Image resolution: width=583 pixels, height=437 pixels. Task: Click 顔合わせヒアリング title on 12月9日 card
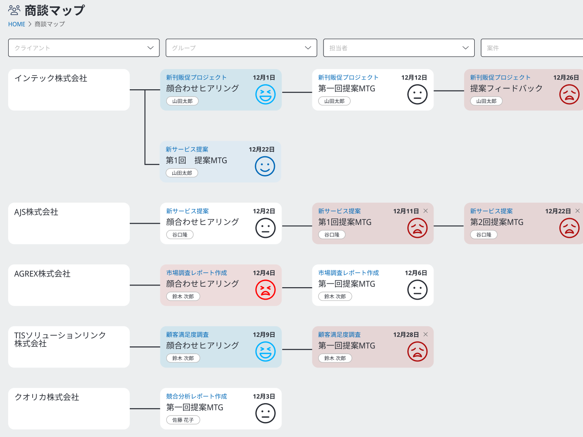(202, 346)
